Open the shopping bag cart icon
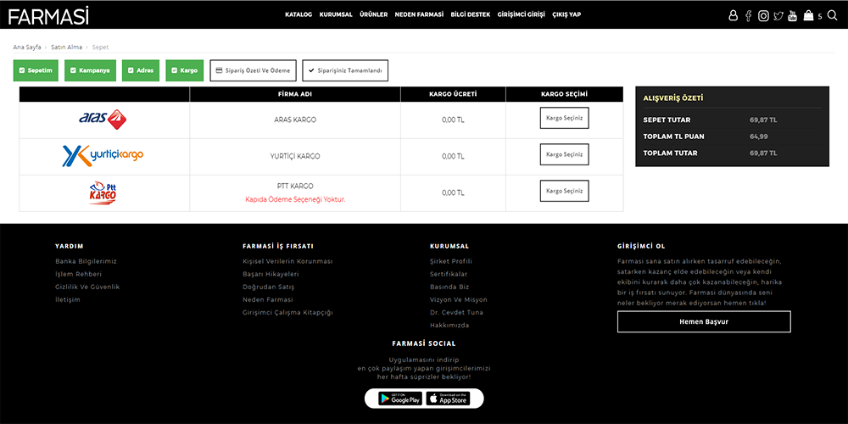Viewport: 848px width, 424px height. pos(808,15)
